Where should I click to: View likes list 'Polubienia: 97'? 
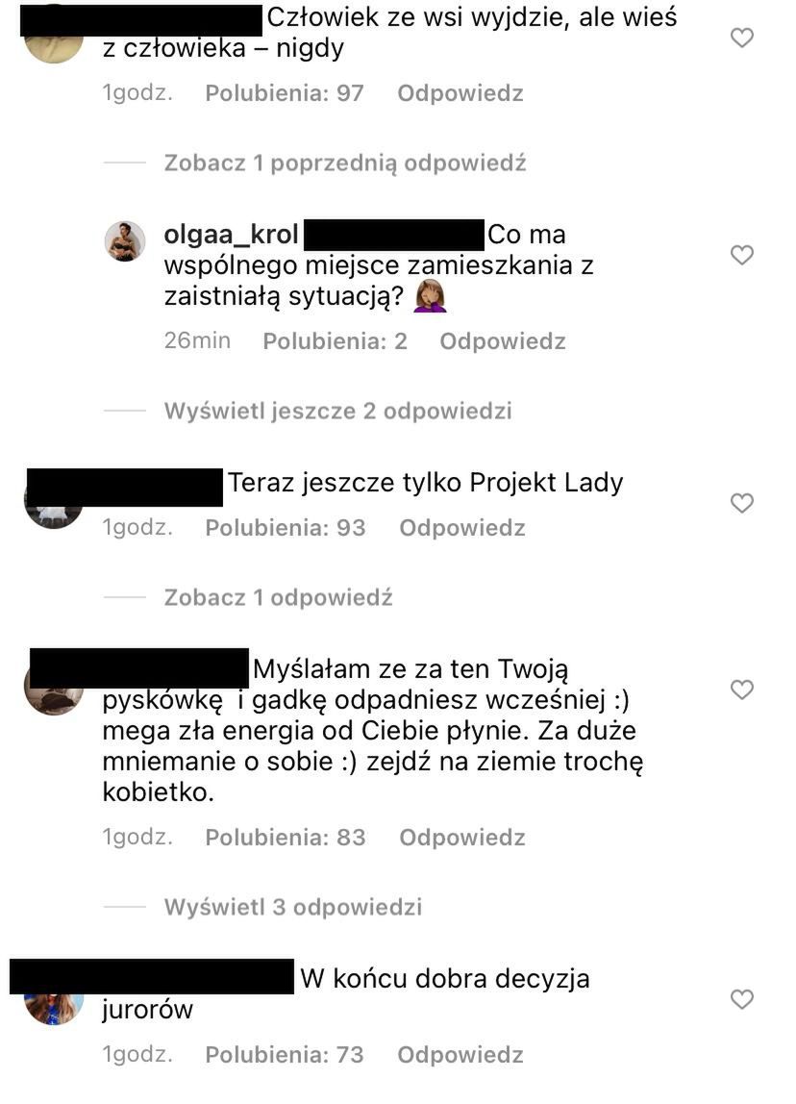click(x=285, y=93)
